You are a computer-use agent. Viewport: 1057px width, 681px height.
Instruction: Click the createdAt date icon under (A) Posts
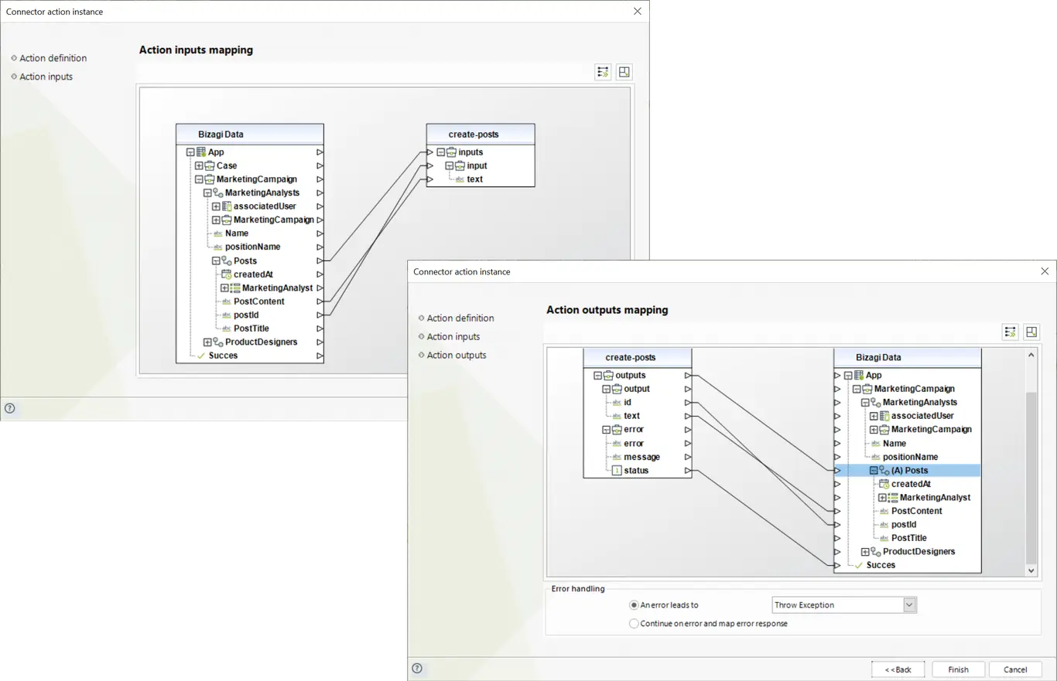point(884,484)
